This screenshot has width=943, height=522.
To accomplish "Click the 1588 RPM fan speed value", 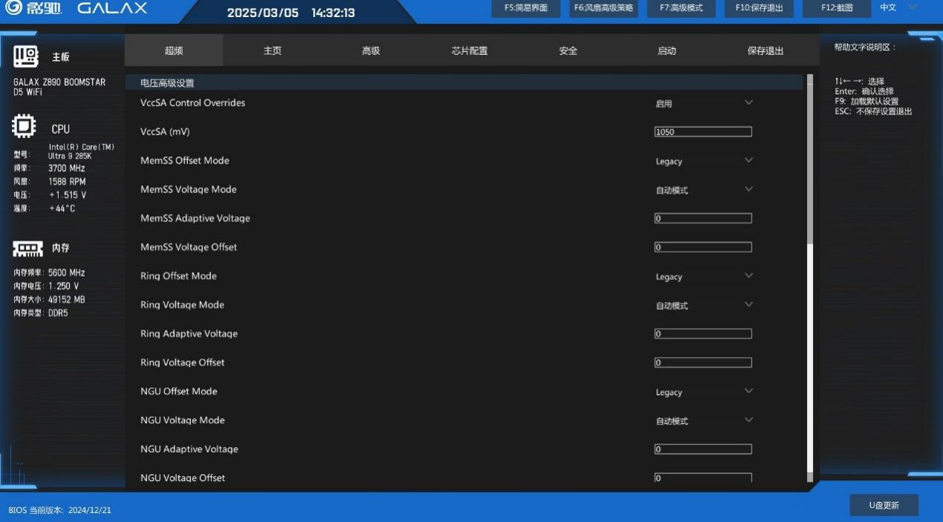I will (x=67, y=181).
